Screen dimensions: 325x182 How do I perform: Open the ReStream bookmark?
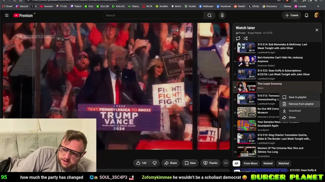click(206, 6)
